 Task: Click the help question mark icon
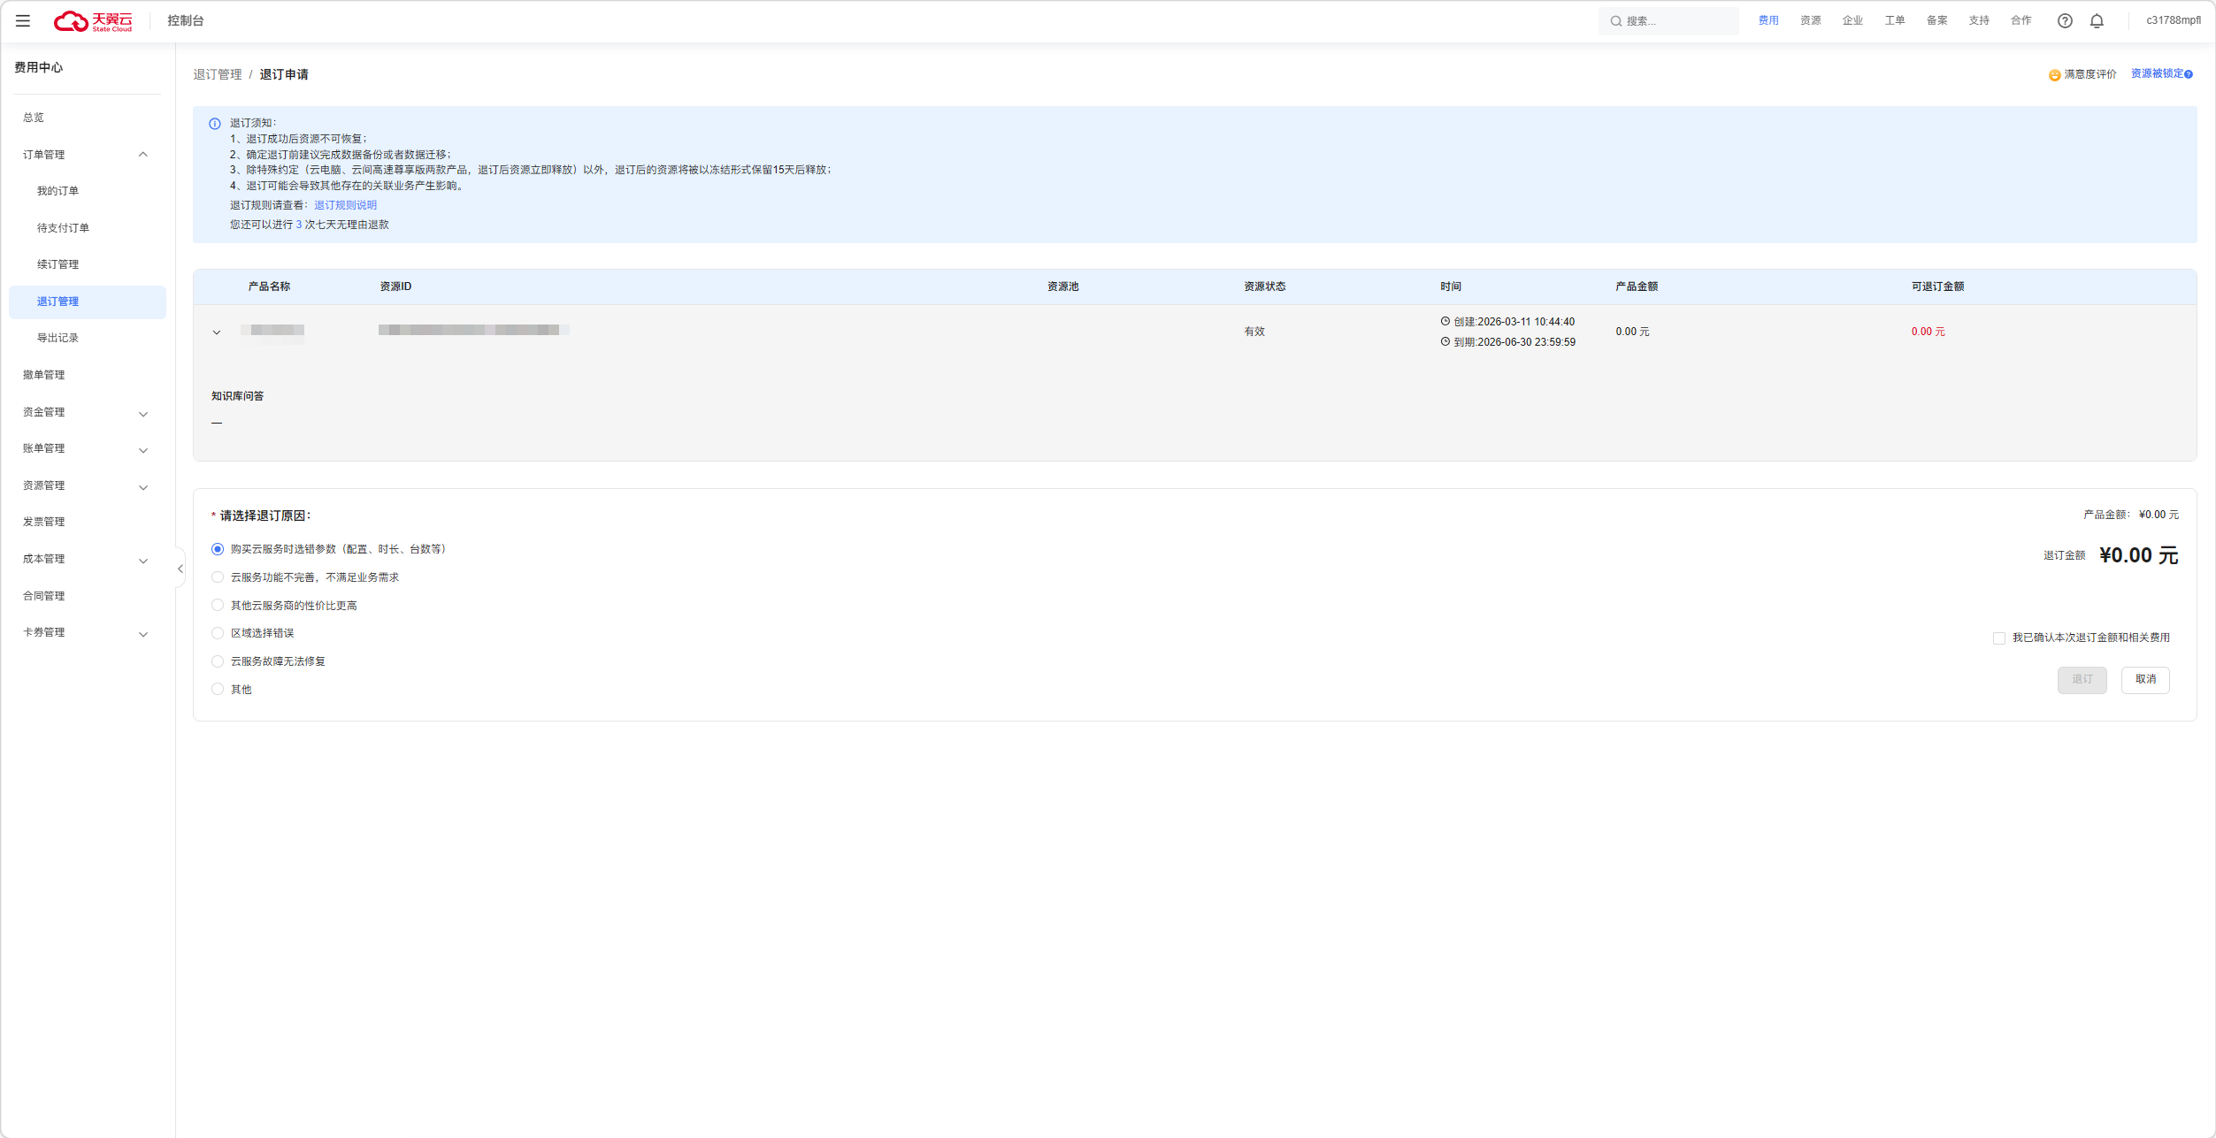[2065, 20]
